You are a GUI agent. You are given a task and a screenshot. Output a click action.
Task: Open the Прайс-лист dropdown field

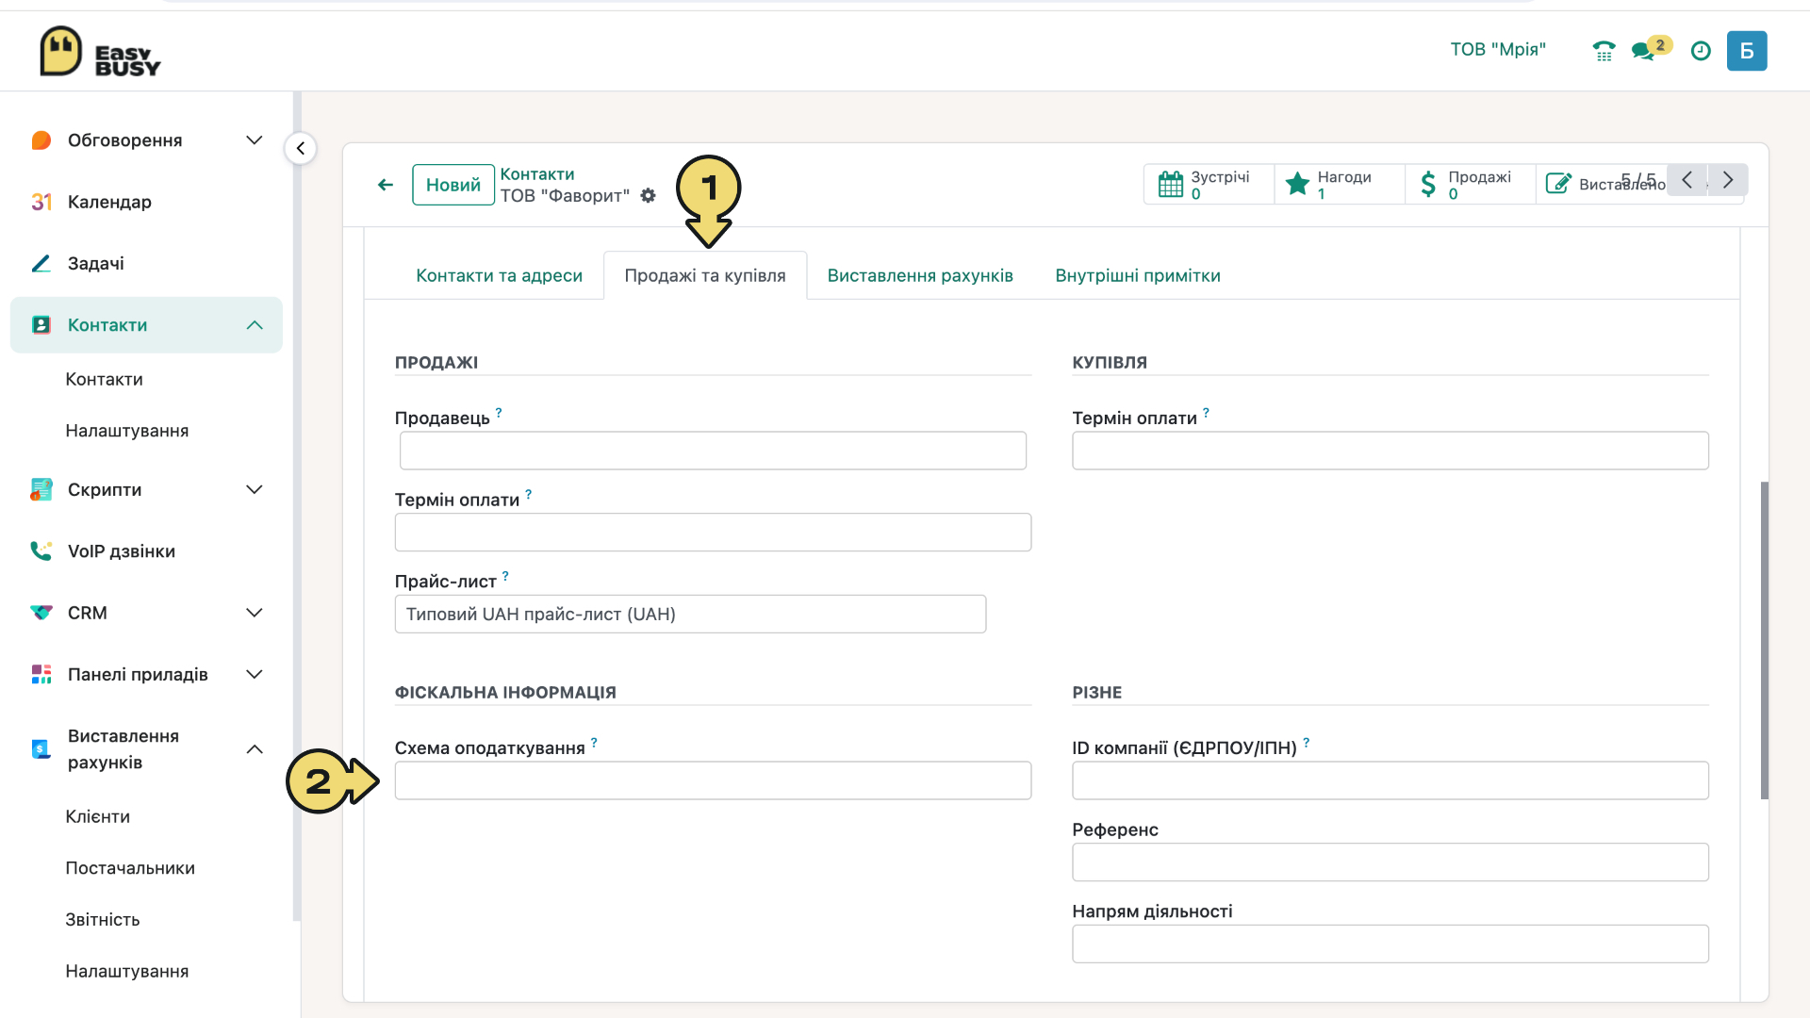pos(690,614)
